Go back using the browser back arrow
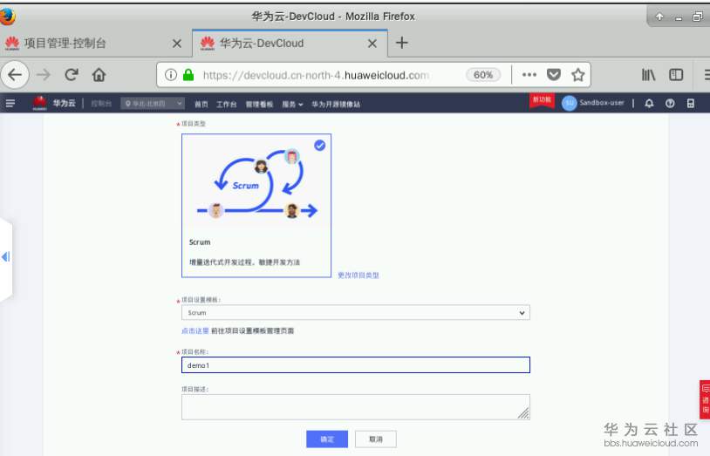The height and width of the screenshot is (456, 710). click(15, 75)
